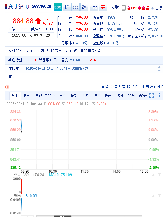This screenshot has width=163, height=217.
Task: Click the 买 buy badge
Action: tap(103, 7)
